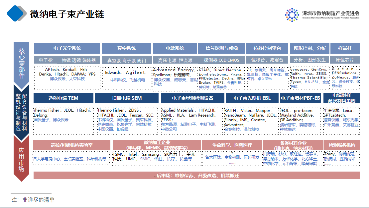Click the 电子束量测检测设备 header
369x208 pixels.
click(192, 98)
